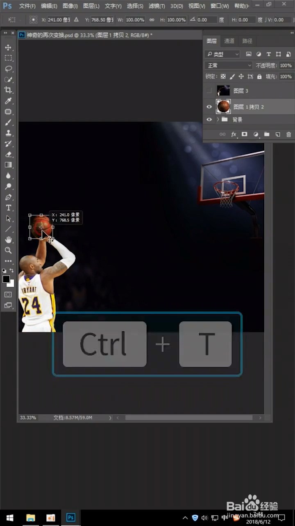Select the Hand tool

[x=8, y=240]
